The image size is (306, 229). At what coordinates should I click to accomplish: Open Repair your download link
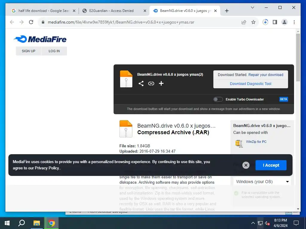(x=266, y=75)
